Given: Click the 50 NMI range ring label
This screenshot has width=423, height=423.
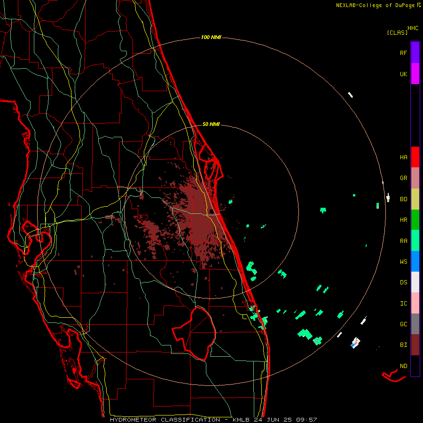Looking at the screenshot, I should [x=211, y=124].
